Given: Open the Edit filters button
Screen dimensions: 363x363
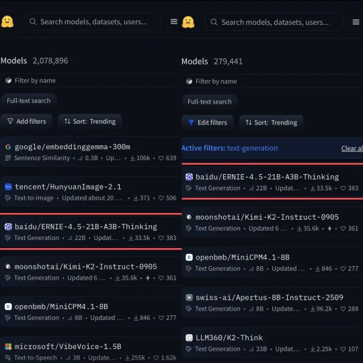Looking at the screenshot, I should pyautogui.click(x=208, y=122).
